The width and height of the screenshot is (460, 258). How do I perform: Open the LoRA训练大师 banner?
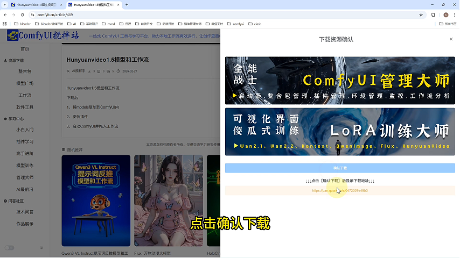click(x=340, y=132)
